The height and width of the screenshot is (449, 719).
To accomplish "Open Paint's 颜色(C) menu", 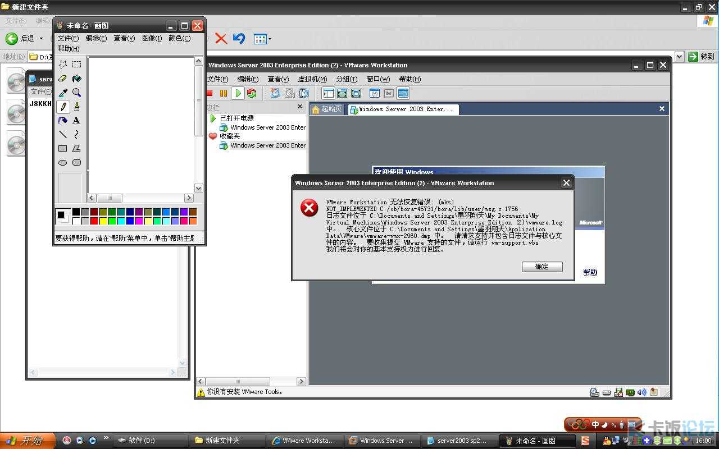I will [x=179, y=38].
